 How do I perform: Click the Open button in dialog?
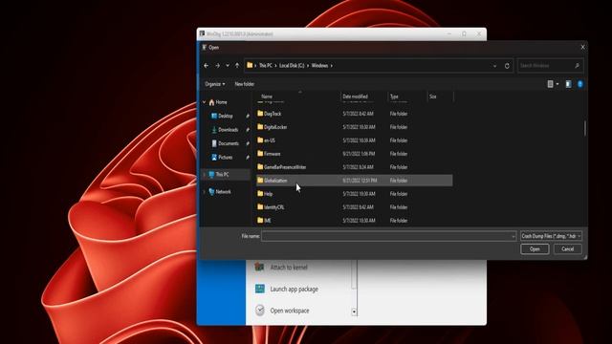click(x=535, y=248)
